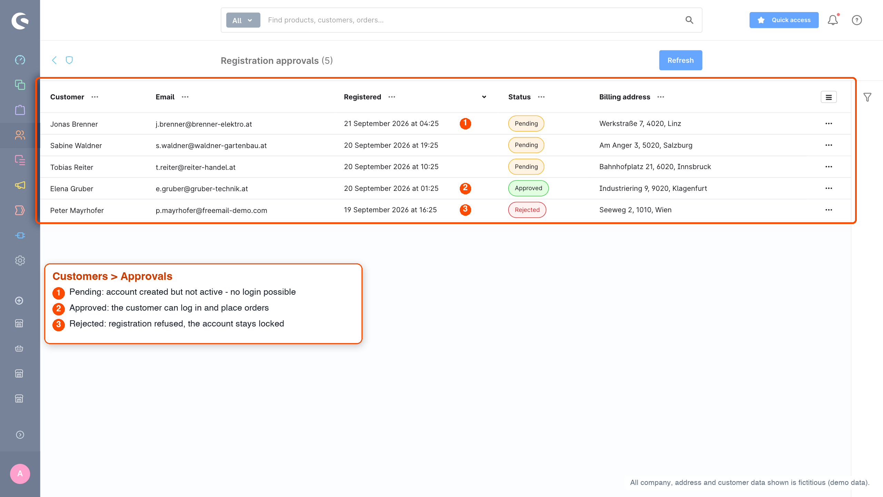The image size is (883, 497).
Task: Open the Customers sidebar icon
Action: coord(20,135)
